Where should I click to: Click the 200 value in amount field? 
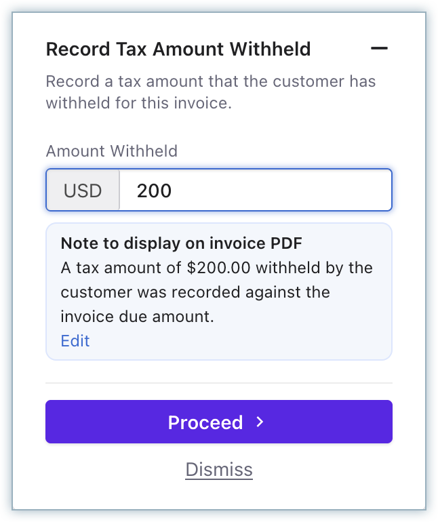click(154, 190)
